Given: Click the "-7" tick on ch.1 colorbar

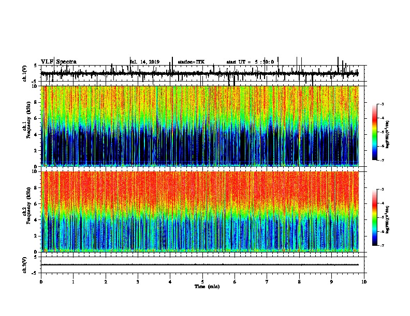Looking at the screenshot, I should click(383, 160).
